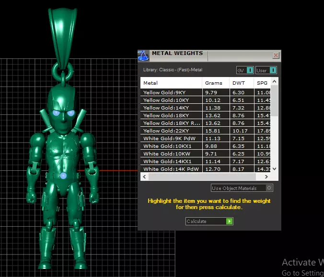Click the vertical scrollbar thumb
324x277 pixels.
274,100
